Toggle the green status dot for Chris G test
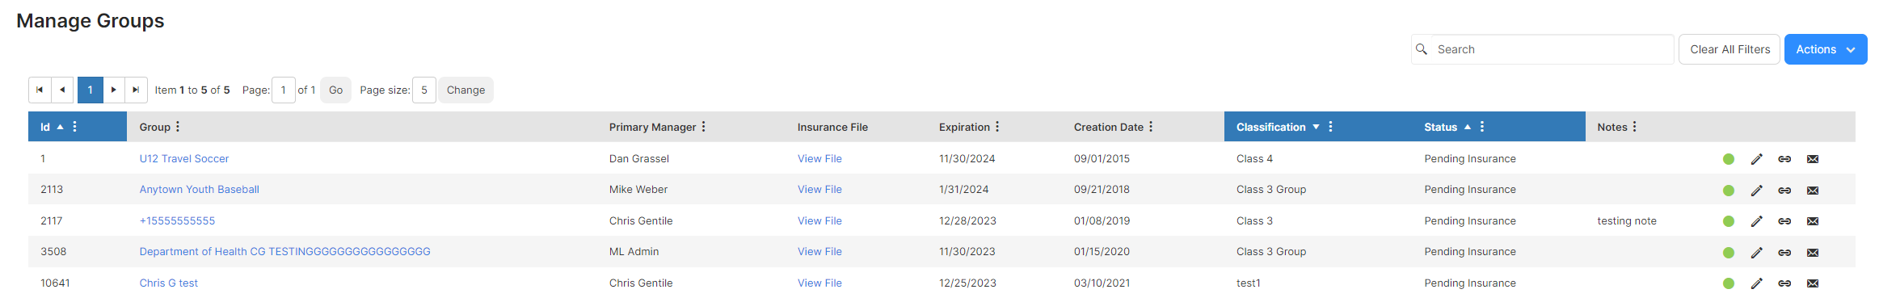This screenshot has height=302, width=1879. pyautogui.click(x=1729, y=283)
